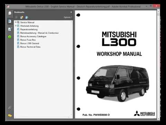Click the L300 van image on page
Screen dimensions: 166x125
117,84
